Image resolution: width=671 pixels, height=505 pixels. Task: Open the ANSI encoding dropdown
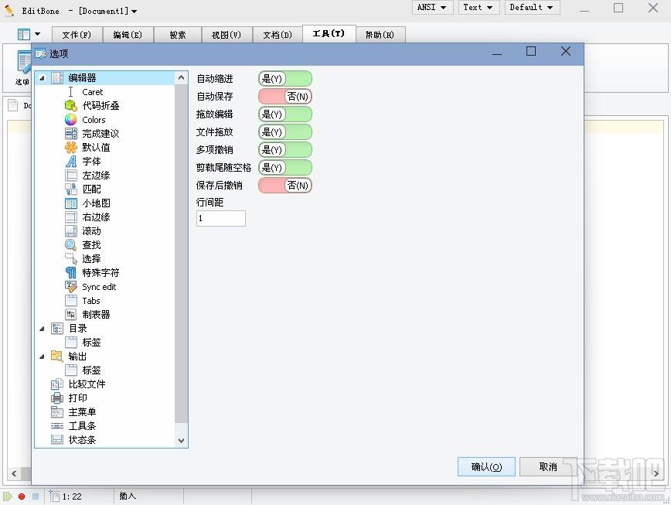432,7
